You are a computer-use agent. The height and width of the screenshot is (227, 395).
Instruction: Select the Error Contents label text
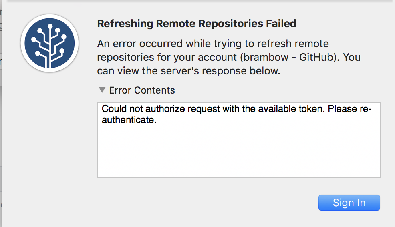[x=142, y=90]
